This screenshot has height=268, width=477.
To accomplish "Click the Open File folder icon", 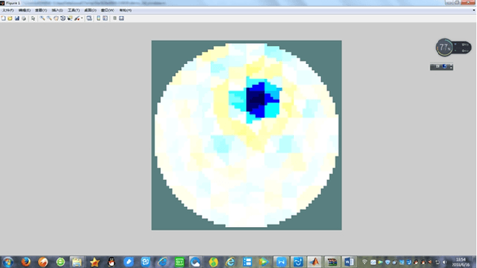I will (x=10, y=19).
